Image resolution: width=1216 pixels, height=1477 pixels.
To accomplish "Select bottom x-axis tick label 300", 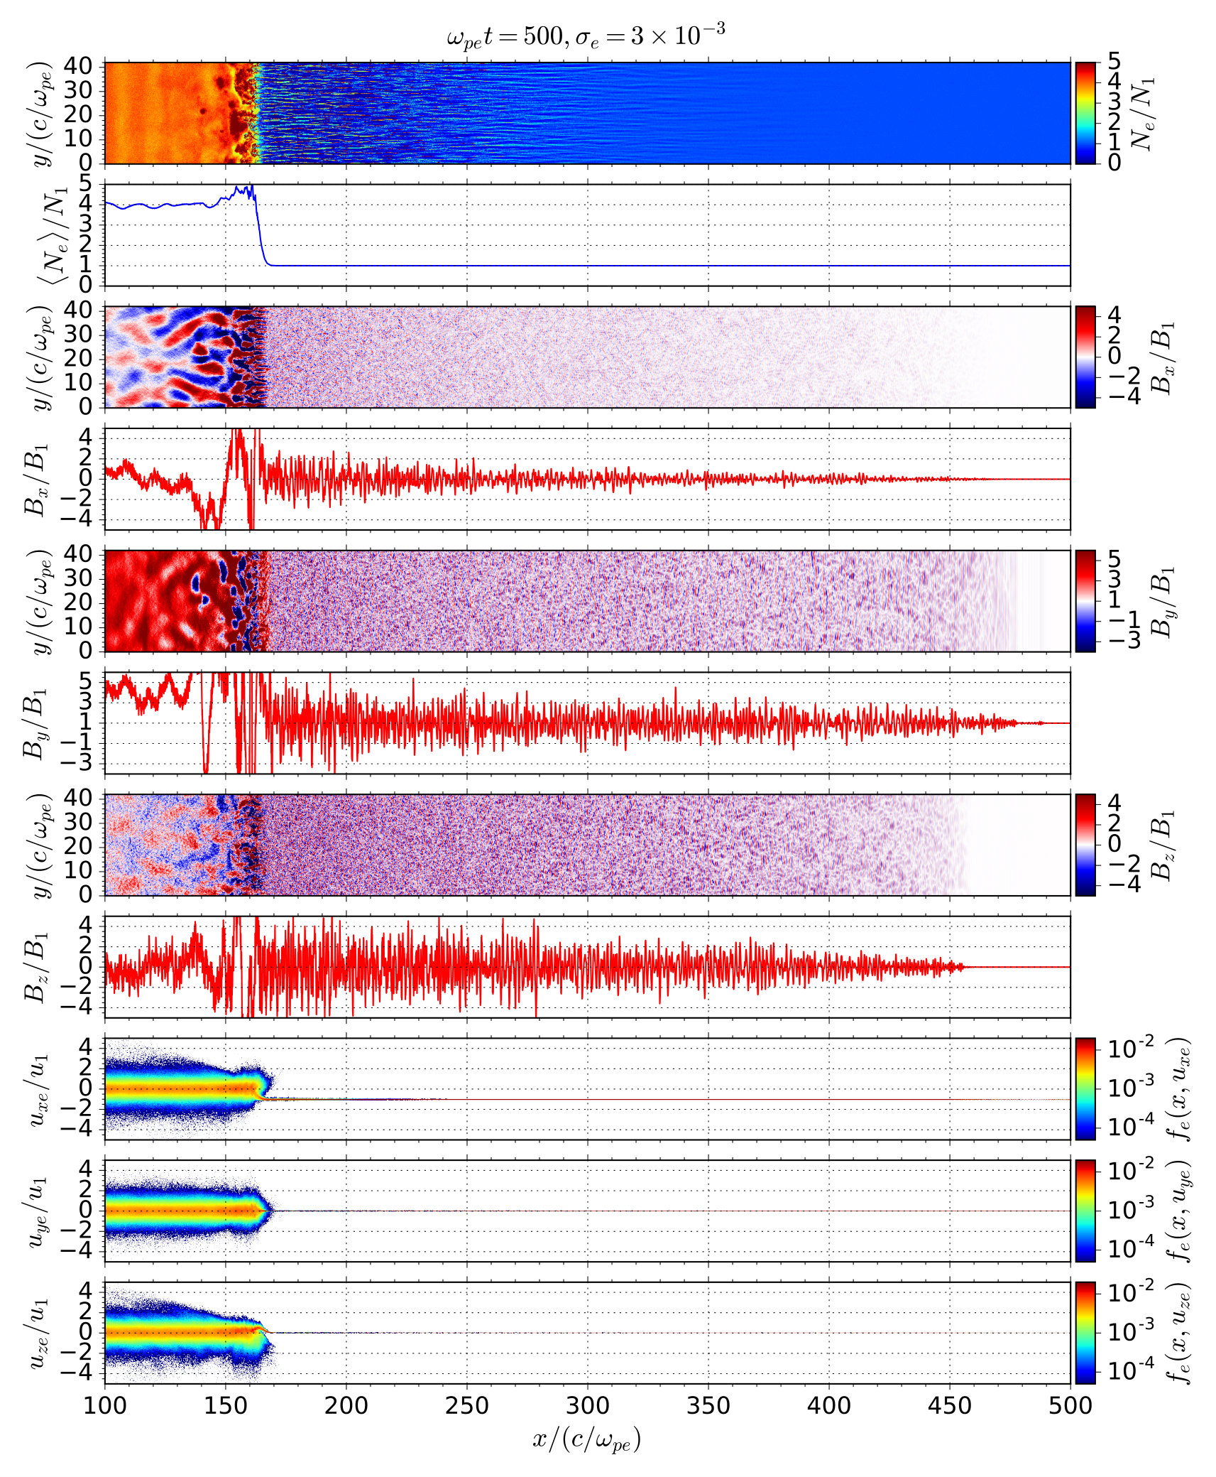I will [588, 1405].
